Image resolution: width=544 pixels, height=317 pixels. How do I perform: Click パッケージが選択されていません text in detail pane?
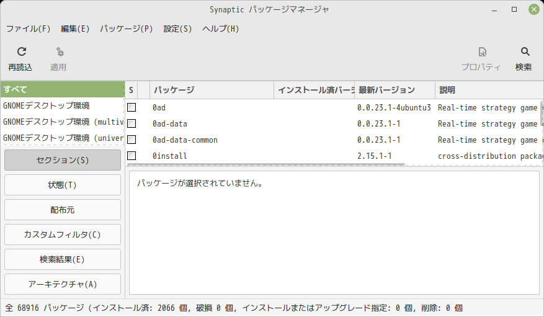tap(200, 183)
